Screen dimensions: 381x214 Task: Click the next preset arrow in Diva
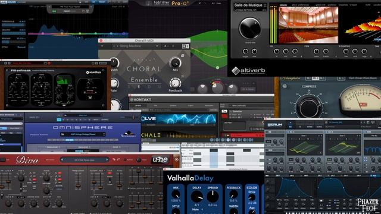pos(107,160)
